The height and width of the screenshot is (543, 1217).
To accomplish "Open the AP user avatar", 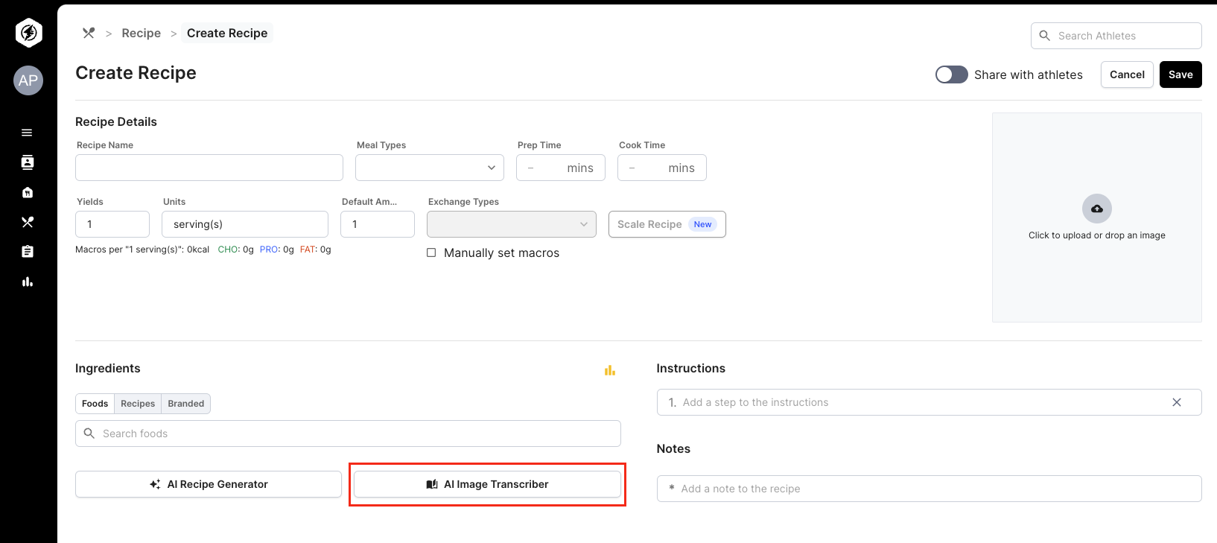I will (28, 80).
